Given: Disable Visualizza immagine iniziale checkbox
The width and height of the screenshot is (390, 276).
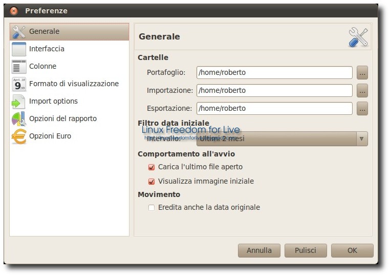Looking at the screenshot, I should pos(151,182).
